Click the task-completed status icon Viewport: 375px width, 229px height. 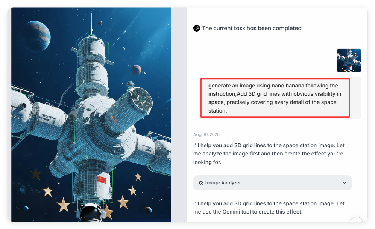pyautogui.click(x=197, y=28)
